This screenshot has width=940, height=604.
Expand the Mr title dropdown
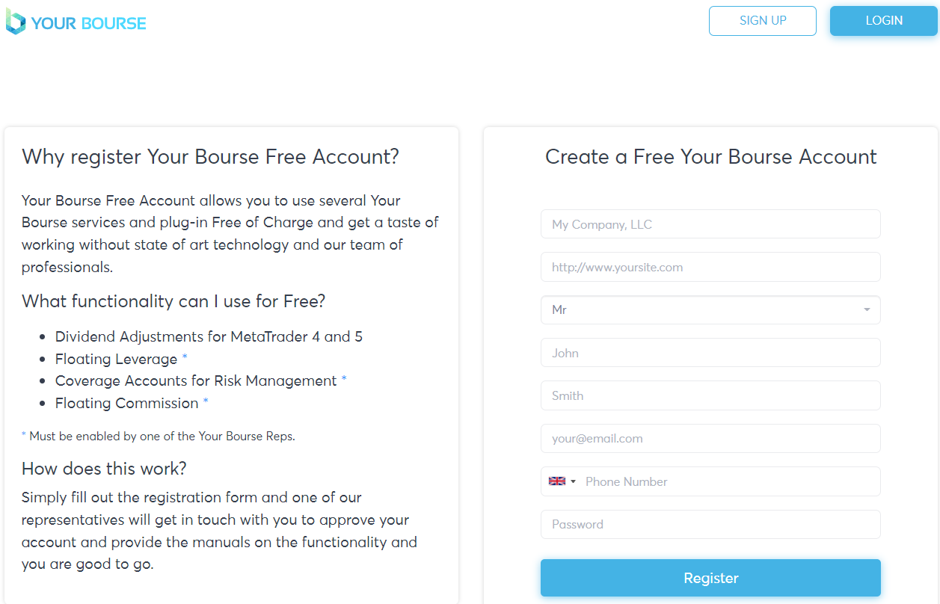pyautogui.click(x=710, y=309)
